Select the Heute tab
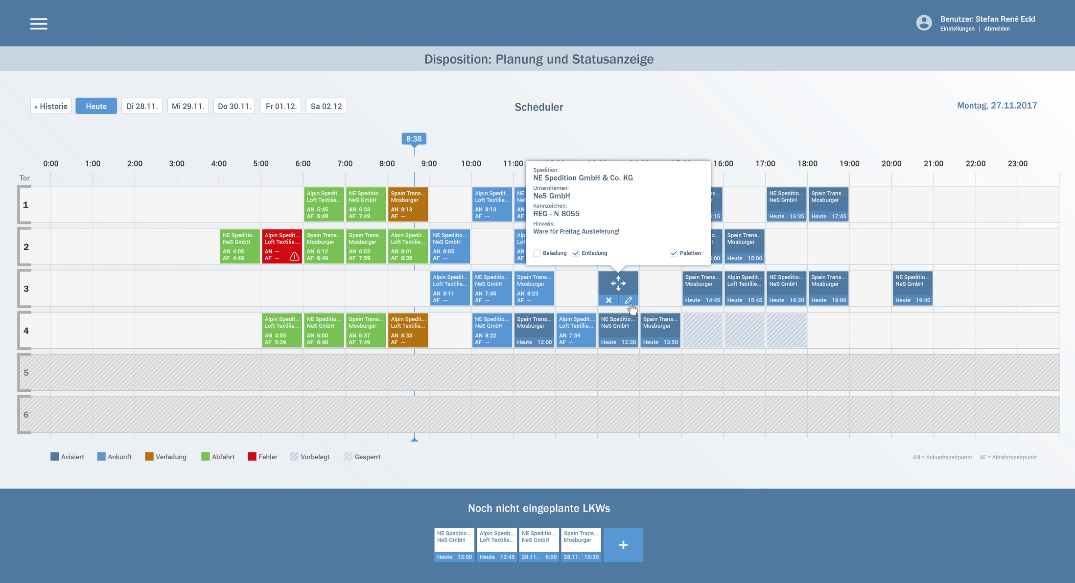Image resolution: width=1075 pixels, height=583 pixels. pyautogui.click(x=96, y=106)
